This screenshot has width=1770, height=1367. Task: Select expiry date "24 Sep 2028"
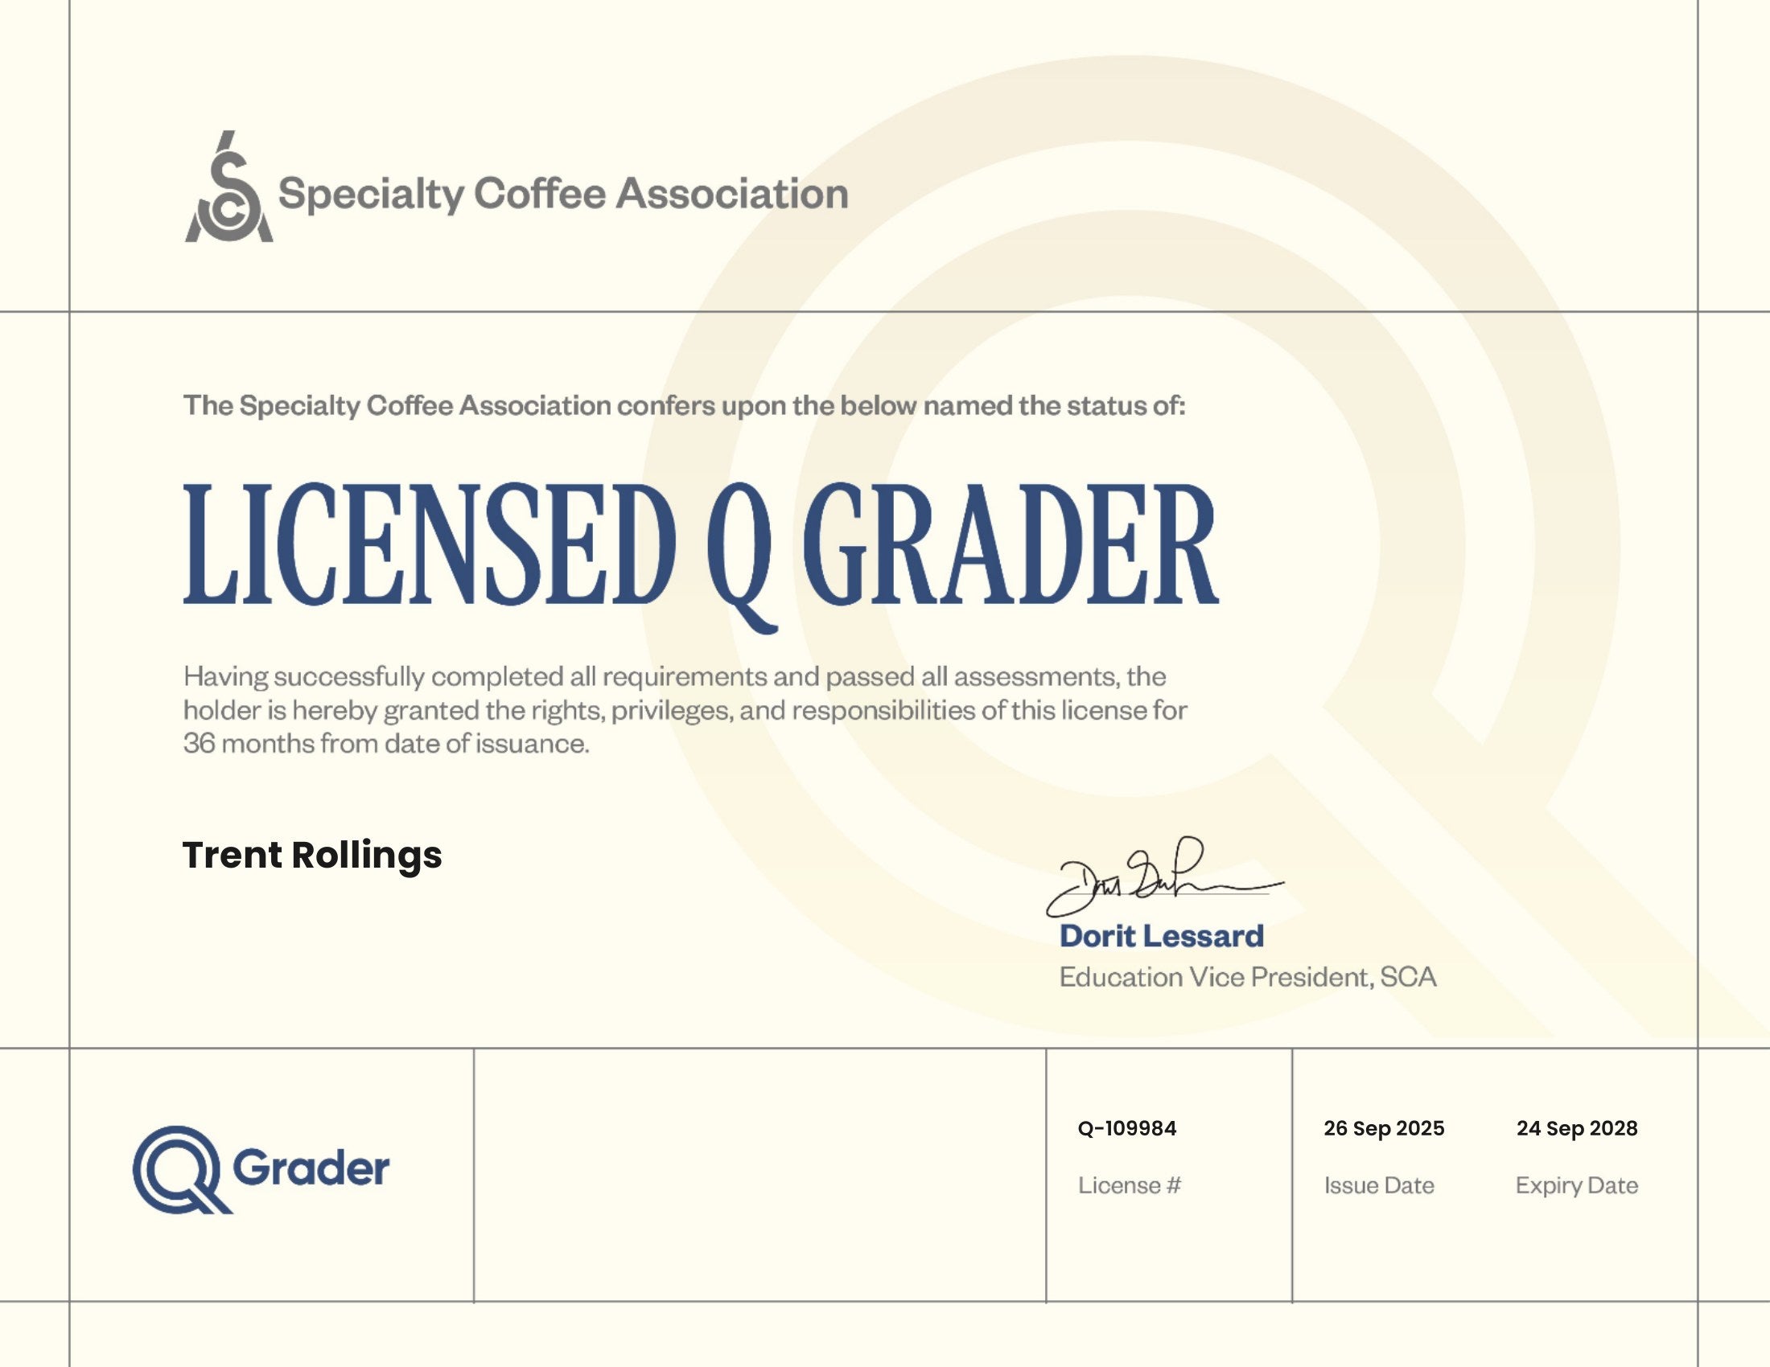1577,1128
